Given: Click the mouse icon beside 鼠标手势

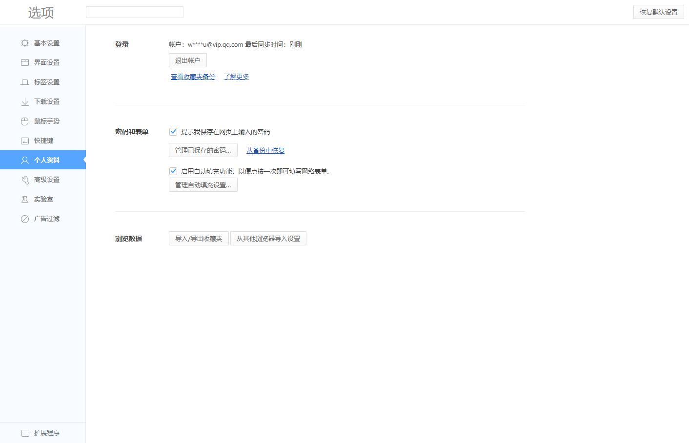Looking at the screenshot, I should click(25, 121).
